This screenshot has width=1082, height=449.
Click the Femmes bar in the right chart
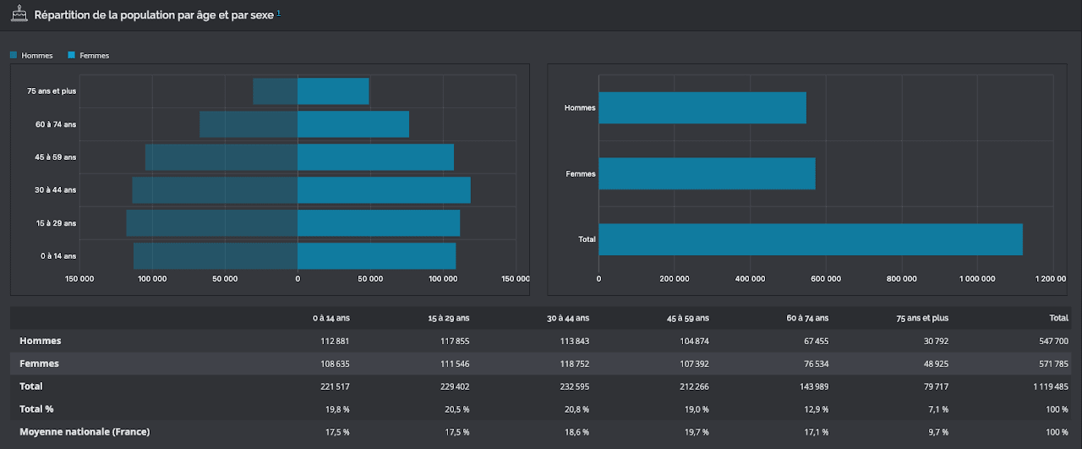click(x=707, y=173)
